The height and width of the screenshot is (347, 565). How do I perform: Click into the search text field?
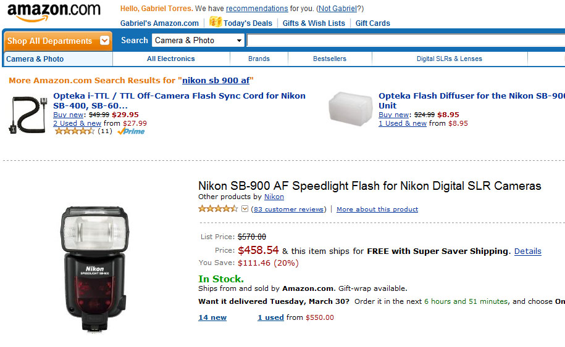coord(405,41)
